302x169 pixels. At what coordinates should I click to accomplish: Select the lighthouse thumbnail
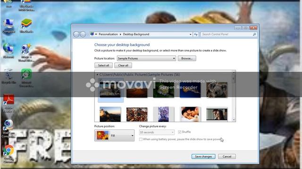[x=110, y=115]
